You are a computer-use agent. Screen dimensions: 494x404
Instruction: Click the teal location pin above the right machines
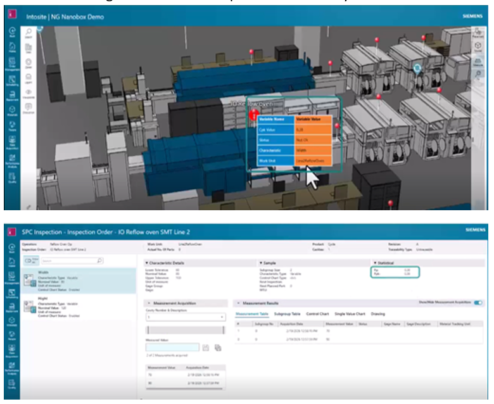(x=417, y=69)
